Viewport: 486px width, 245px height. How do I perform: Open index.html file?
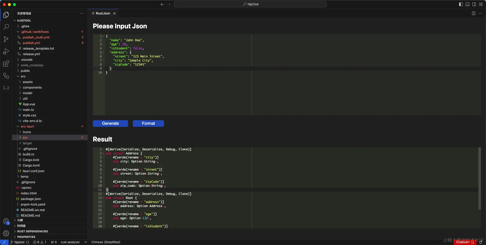point(50,193)
